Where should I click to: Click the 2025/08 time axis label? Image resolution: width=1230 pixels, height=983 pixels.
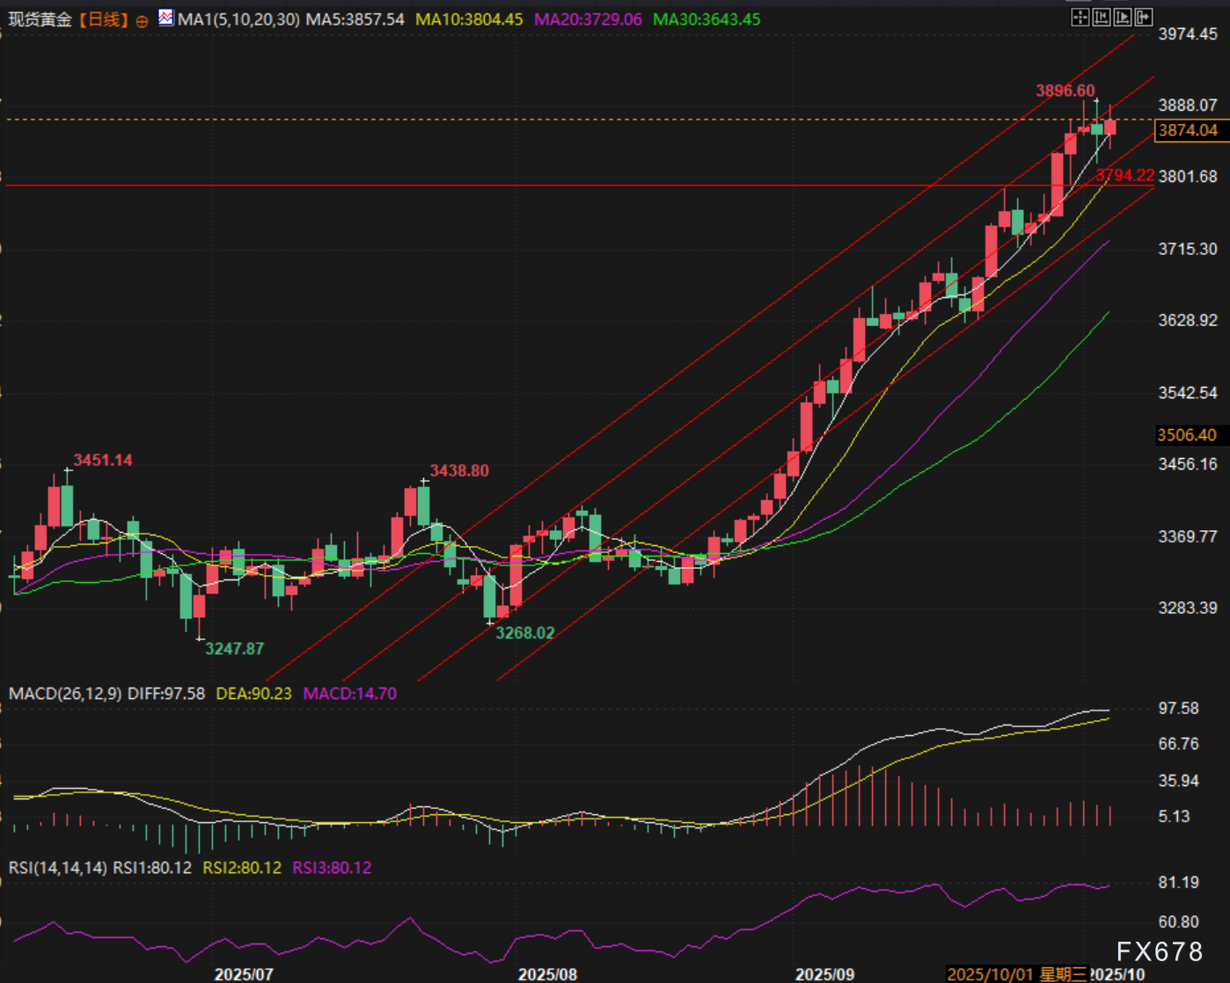(547, 974)
